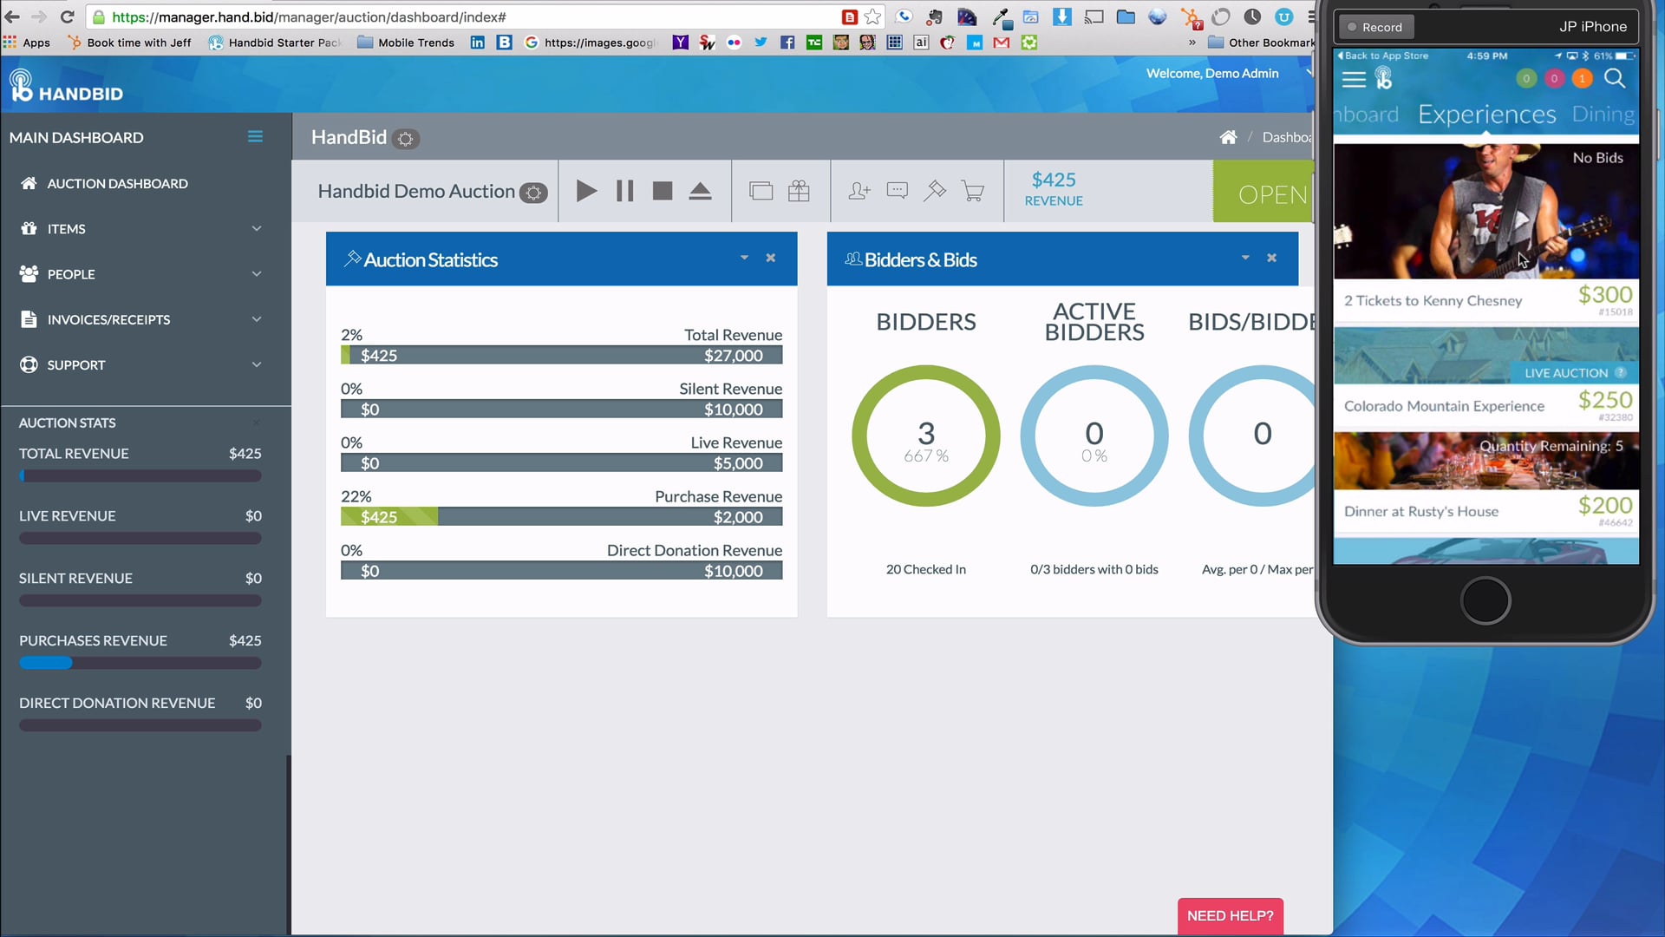Open the add bidder icon
This screenshot has width=1665, height=937.
pos(858,191)
